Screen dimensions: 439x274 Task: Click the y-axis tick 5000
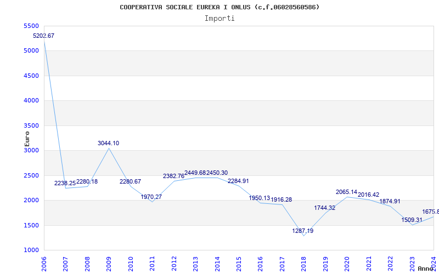[x=31, y=51]
